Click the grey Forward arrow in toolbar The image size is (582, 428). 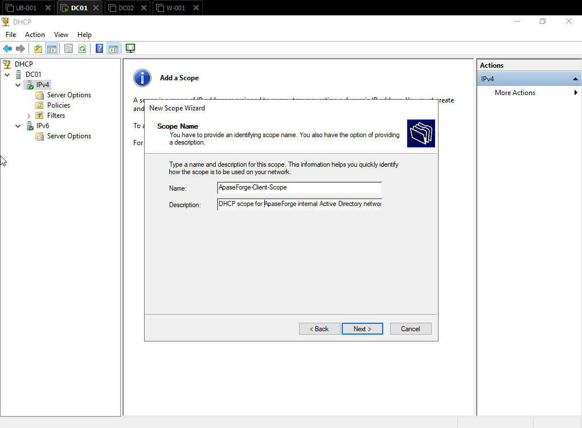click(21, 48)
